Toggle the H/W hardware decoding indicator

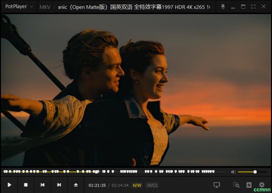[x=137, y=185]
